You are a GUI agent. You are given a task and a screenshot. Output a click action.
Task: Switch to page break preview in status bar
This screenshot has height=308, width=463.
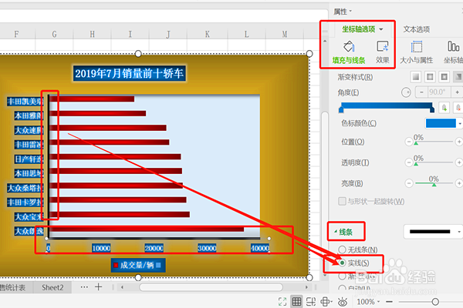pos(311,302)
